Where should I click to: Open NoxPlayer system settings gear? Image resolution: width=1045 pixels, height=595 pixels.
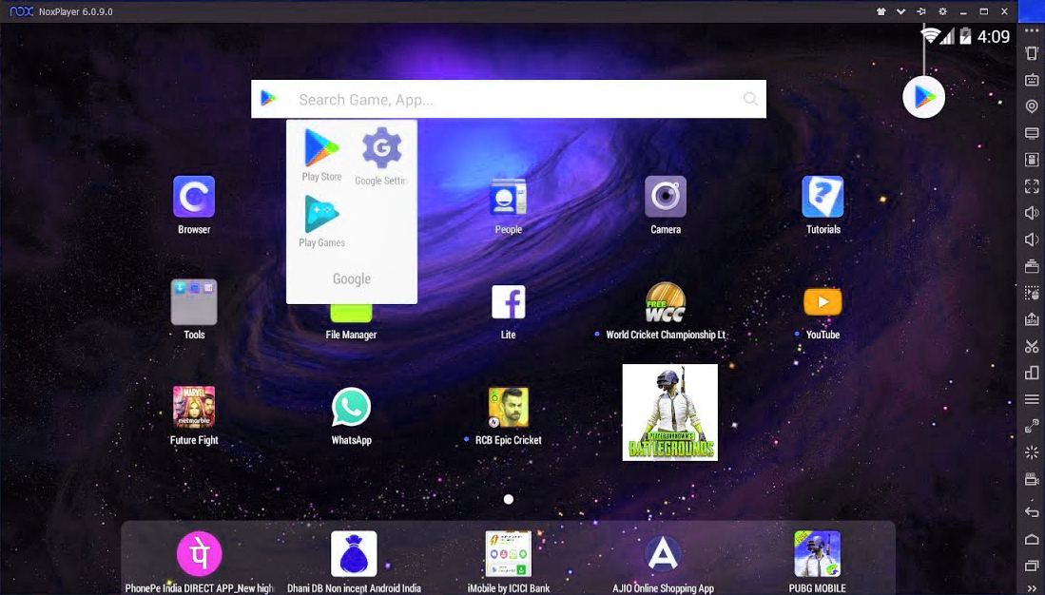point(942,11)
